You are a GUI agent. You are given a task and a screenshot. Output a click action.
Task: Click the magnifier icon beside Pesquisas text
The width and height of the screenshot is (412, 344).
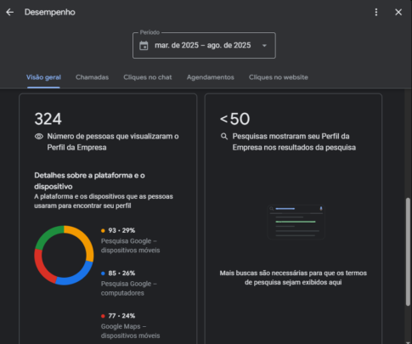point(224,137)
